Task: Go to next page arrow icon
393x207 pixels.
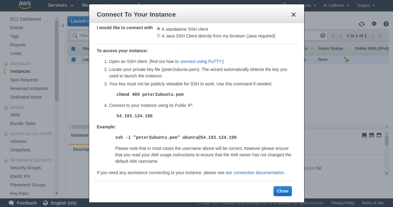Action: coord(373,36)
